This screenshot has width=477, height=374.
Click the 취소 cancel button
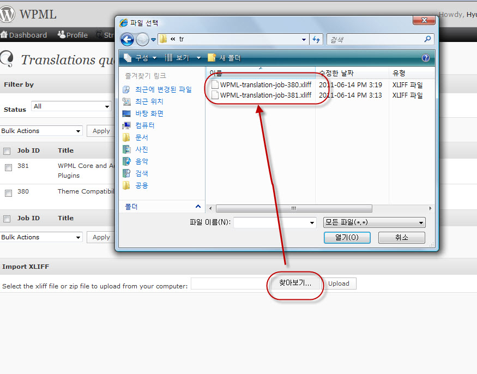point(402,237)
